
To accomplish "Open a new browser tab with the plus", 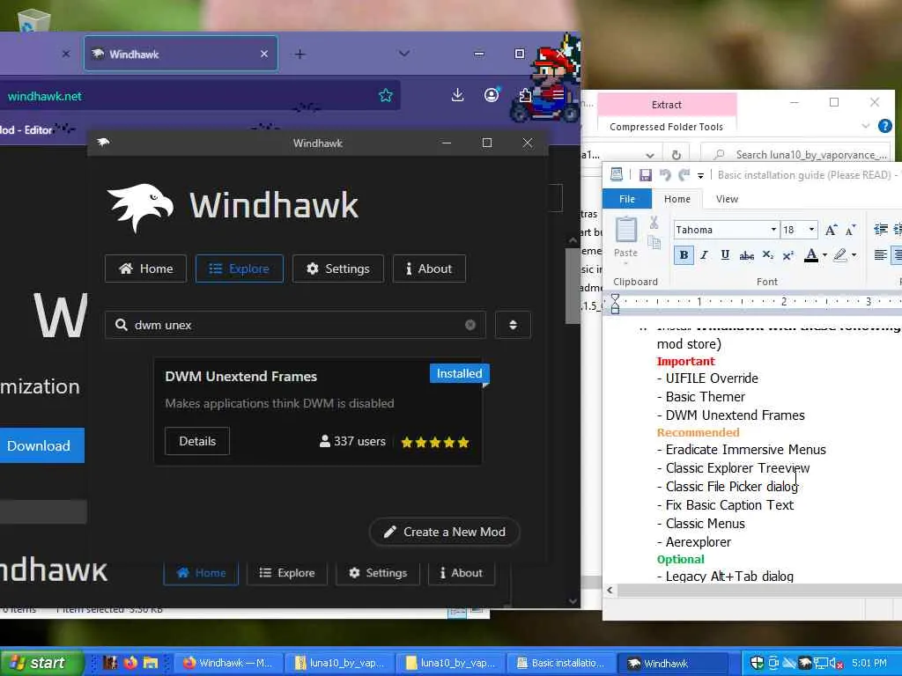I will tap(299, 54).
